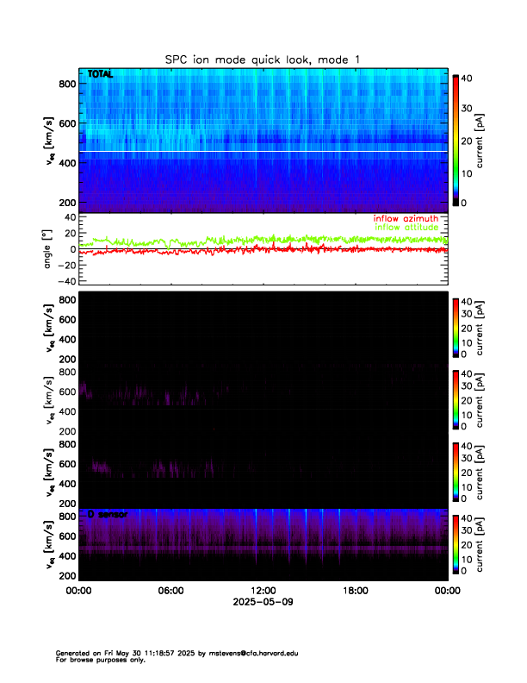Click the colorbar next to the first dark spectrogram

click(x=456, y=326)
